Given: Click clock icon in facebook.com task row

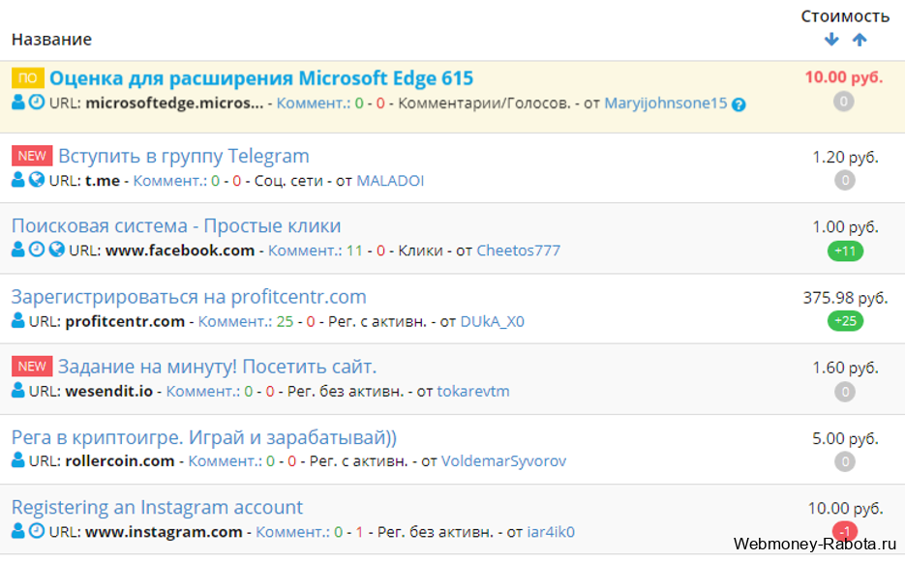Looking at the screenshot, I should click(x=37, y=250).
